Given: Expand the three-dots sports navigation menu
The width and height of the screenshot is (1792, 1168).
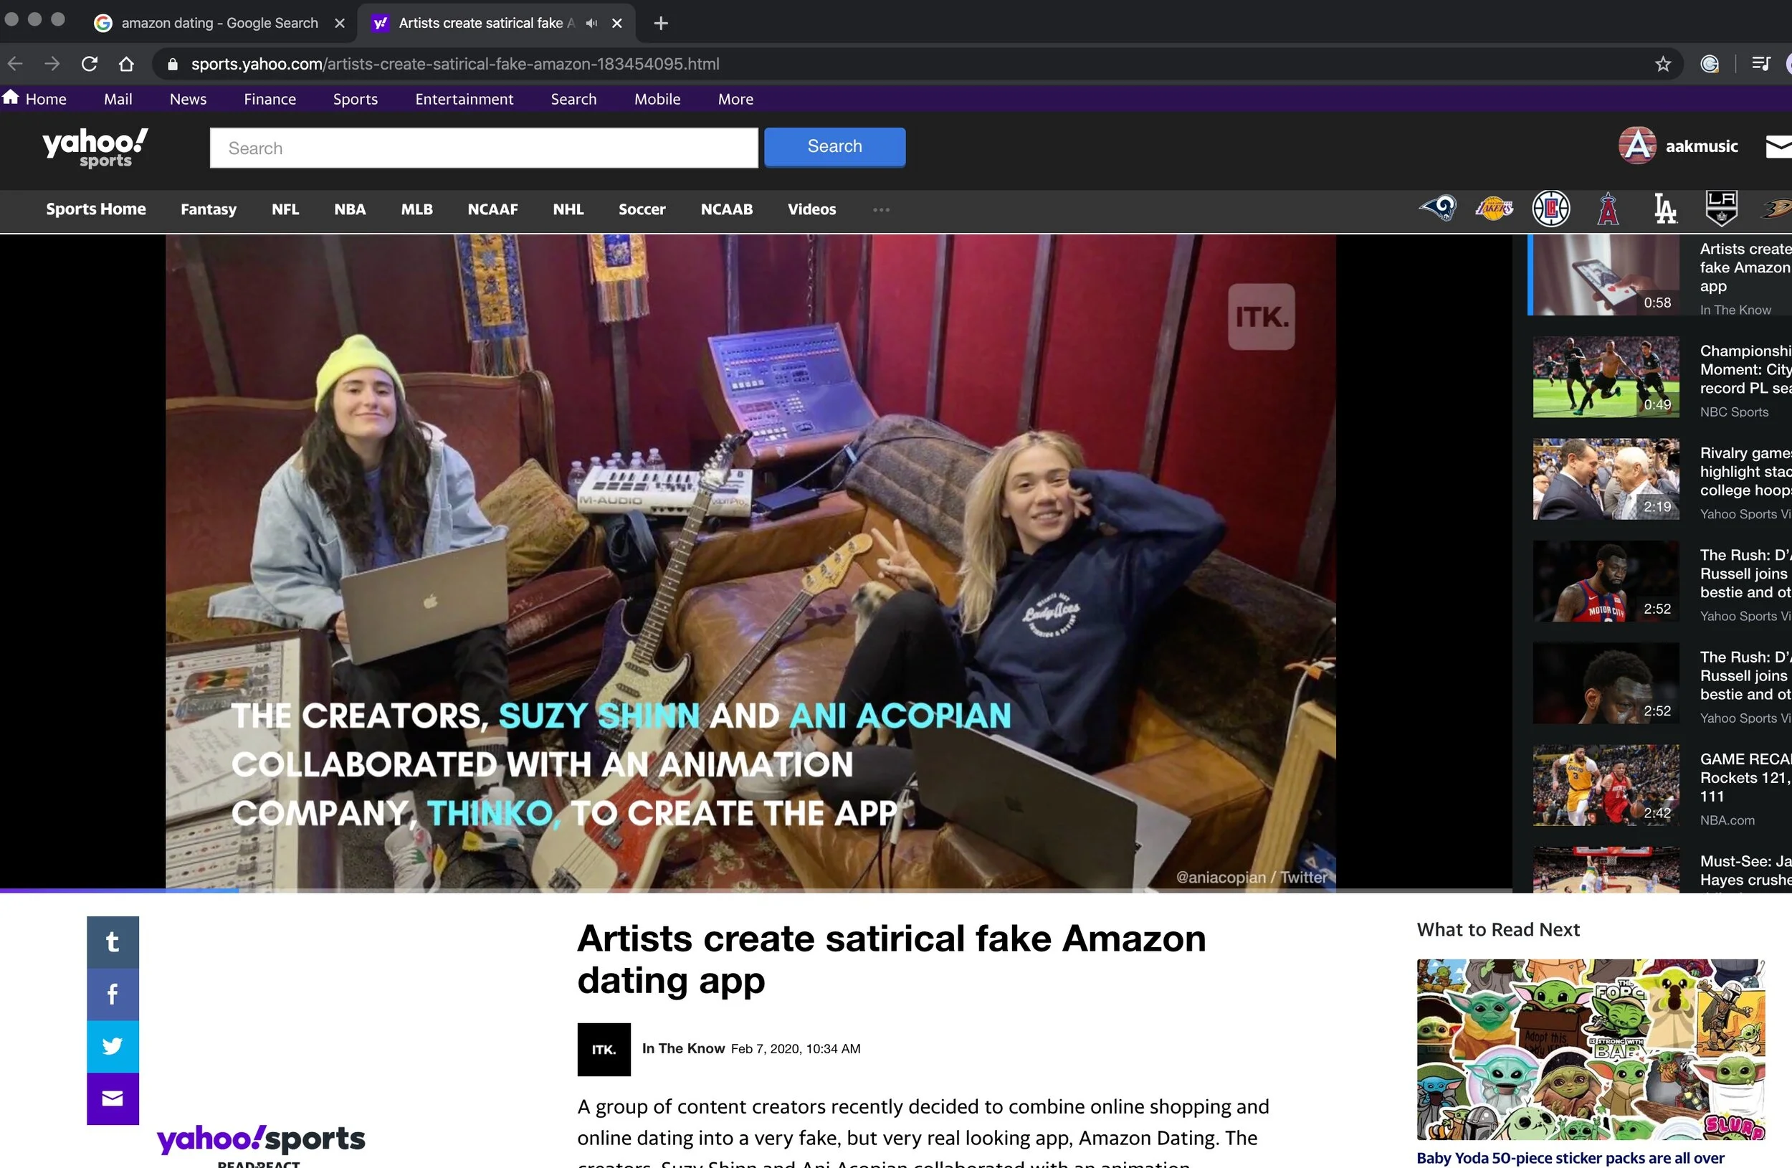Looking at the screenshot, I should pyautogui.click(x=881, y=209).
